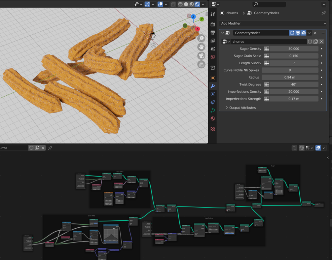Select the Modifier Properties wrench tab

pos(213,85)
